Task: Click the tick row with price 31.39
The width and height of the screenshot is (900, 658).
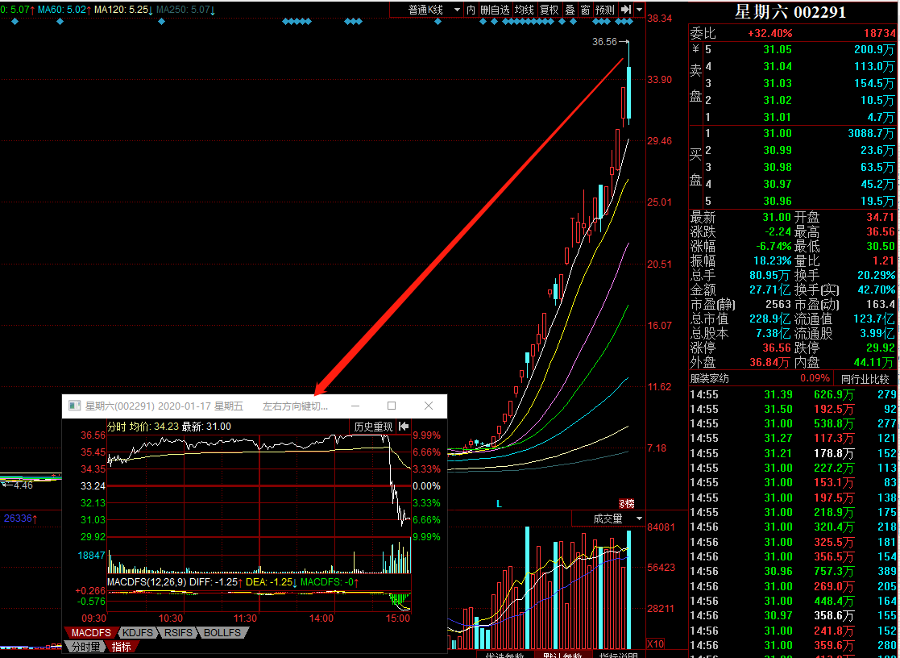Action: tap(792, 395)
